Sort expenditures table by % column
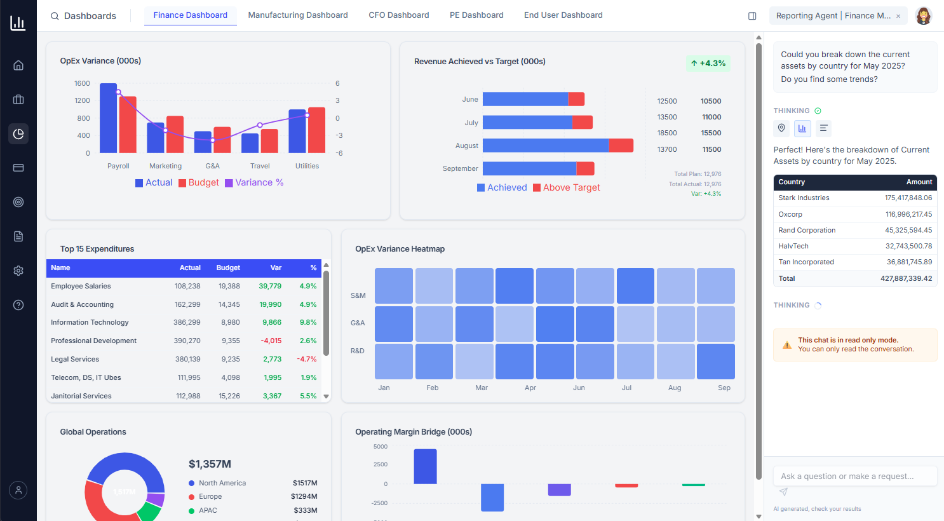This screenshot has width=944, height=521. pyautogui.click(x=313, y=268)
